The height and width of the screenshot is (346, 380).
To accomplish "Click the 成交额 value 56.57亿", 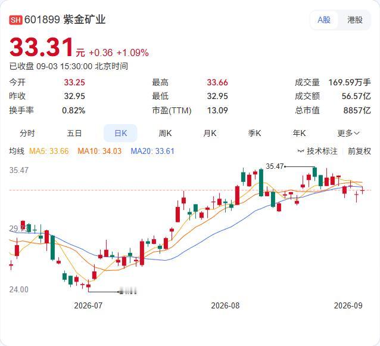I will click(356, 96).
